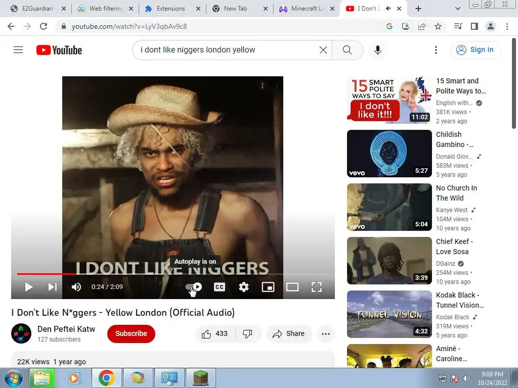
Task: Switch to Web filtering tab
Action: click(x=106, y=9)
